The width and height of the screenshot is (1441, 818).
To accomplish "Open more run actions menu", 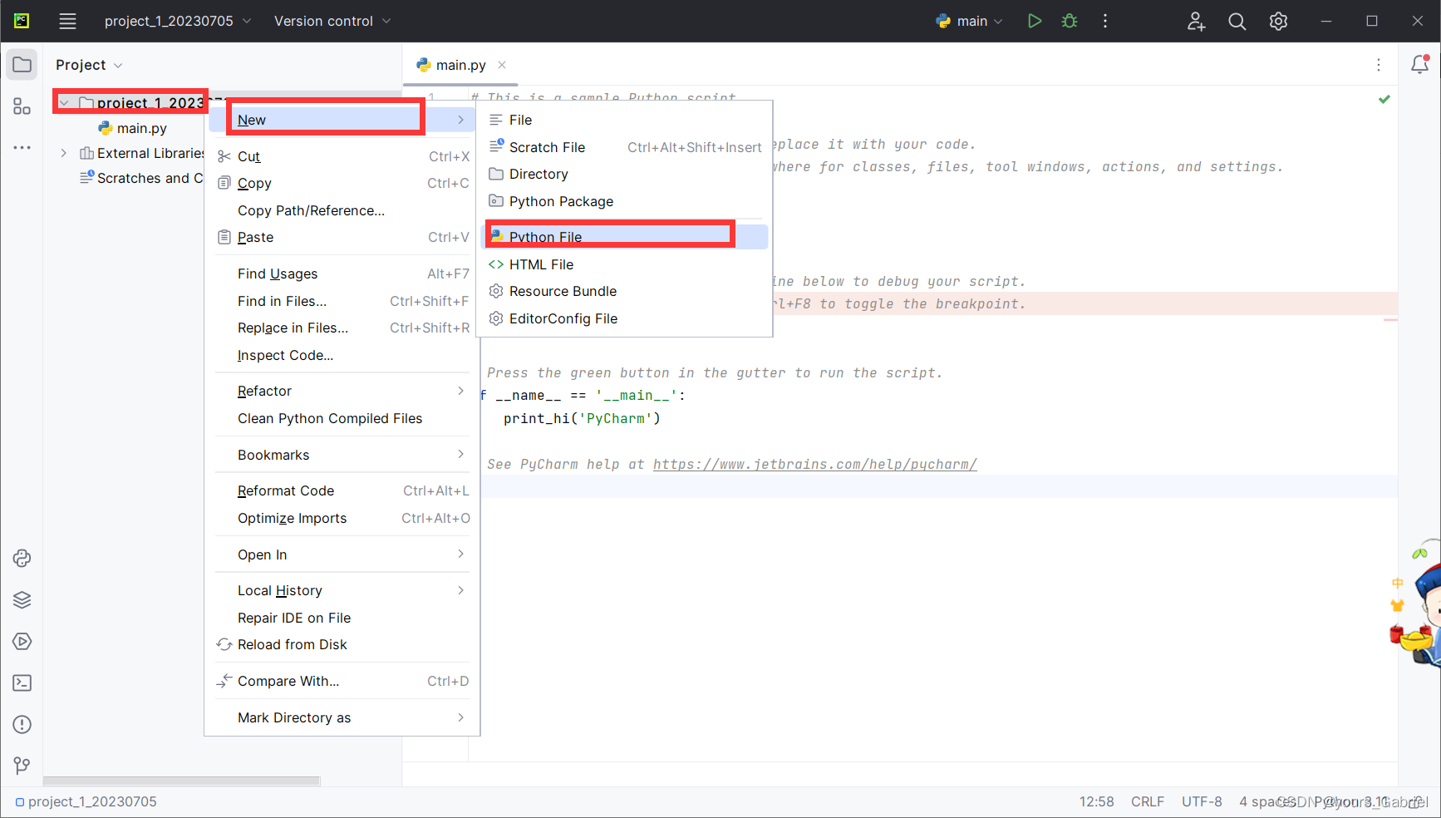I will [x=1105, y=21].
